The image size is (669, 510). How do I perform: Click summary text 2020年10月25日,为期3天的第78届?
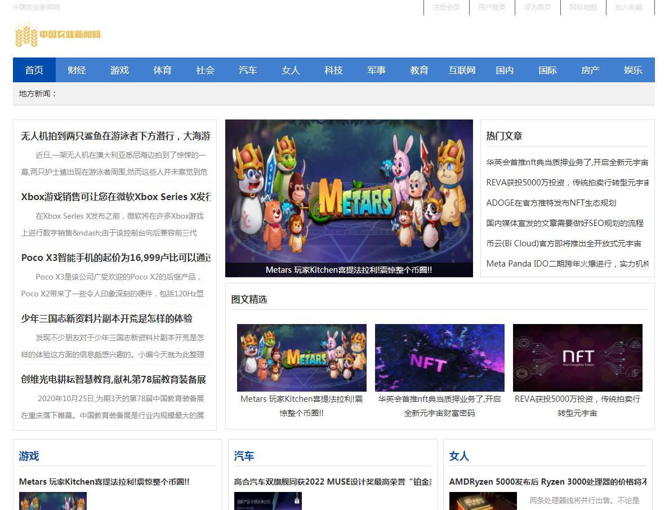tap(113, 407)
